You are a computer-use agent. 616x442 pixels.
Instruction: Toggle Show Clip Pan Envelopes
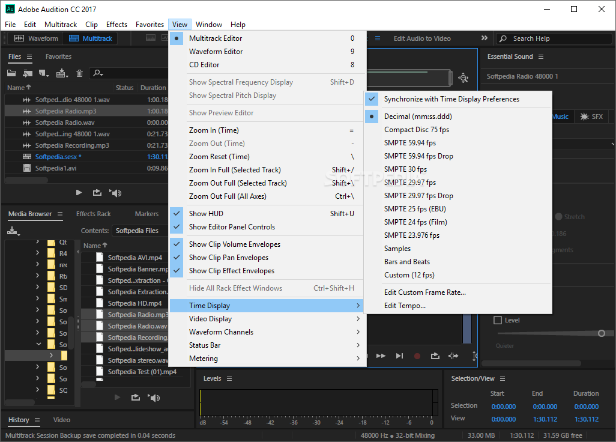(267, 258)
